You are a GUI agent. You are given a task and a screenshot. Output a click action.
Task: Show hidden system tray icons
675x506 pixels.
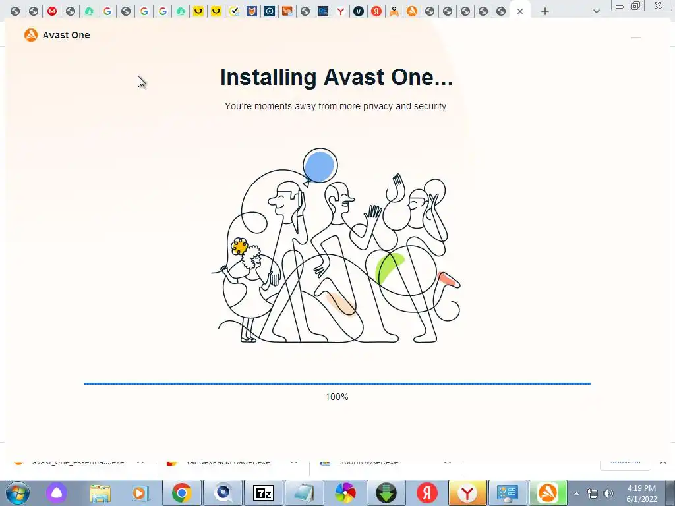coord(576,493)
